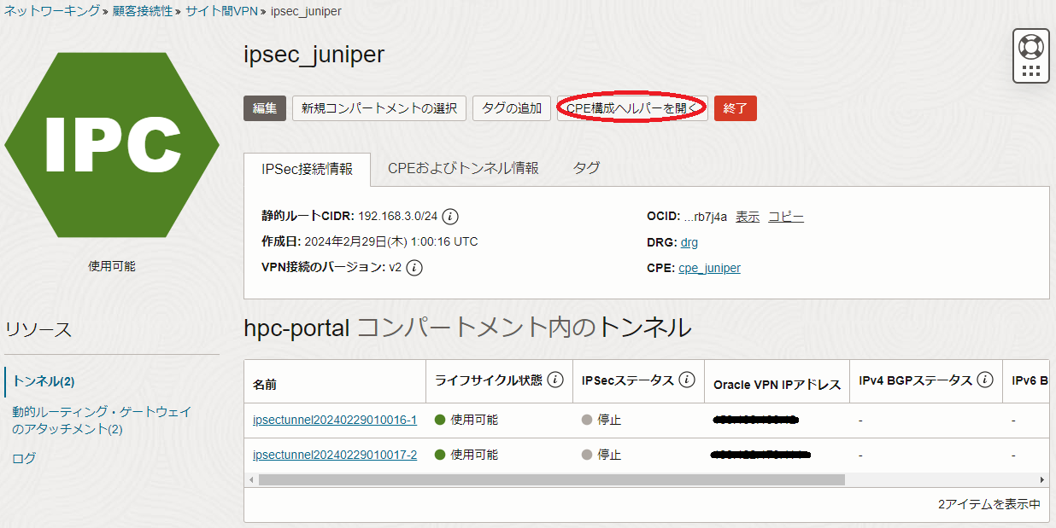Click info icon in IPSecステータス column header
1056x528 pixels.
687,380
